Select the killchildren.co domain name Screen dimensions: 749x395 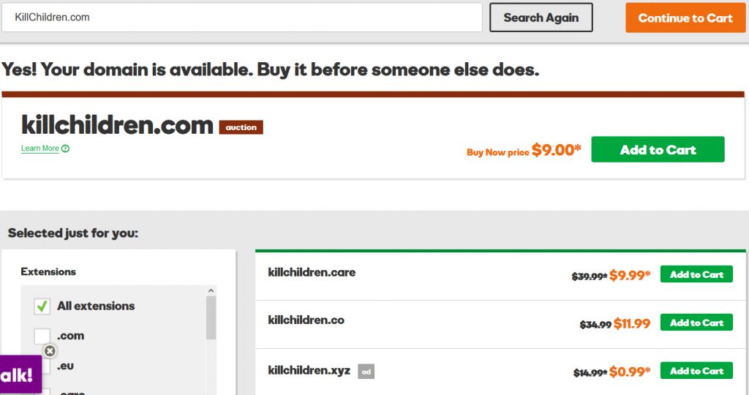click(306, 320)
